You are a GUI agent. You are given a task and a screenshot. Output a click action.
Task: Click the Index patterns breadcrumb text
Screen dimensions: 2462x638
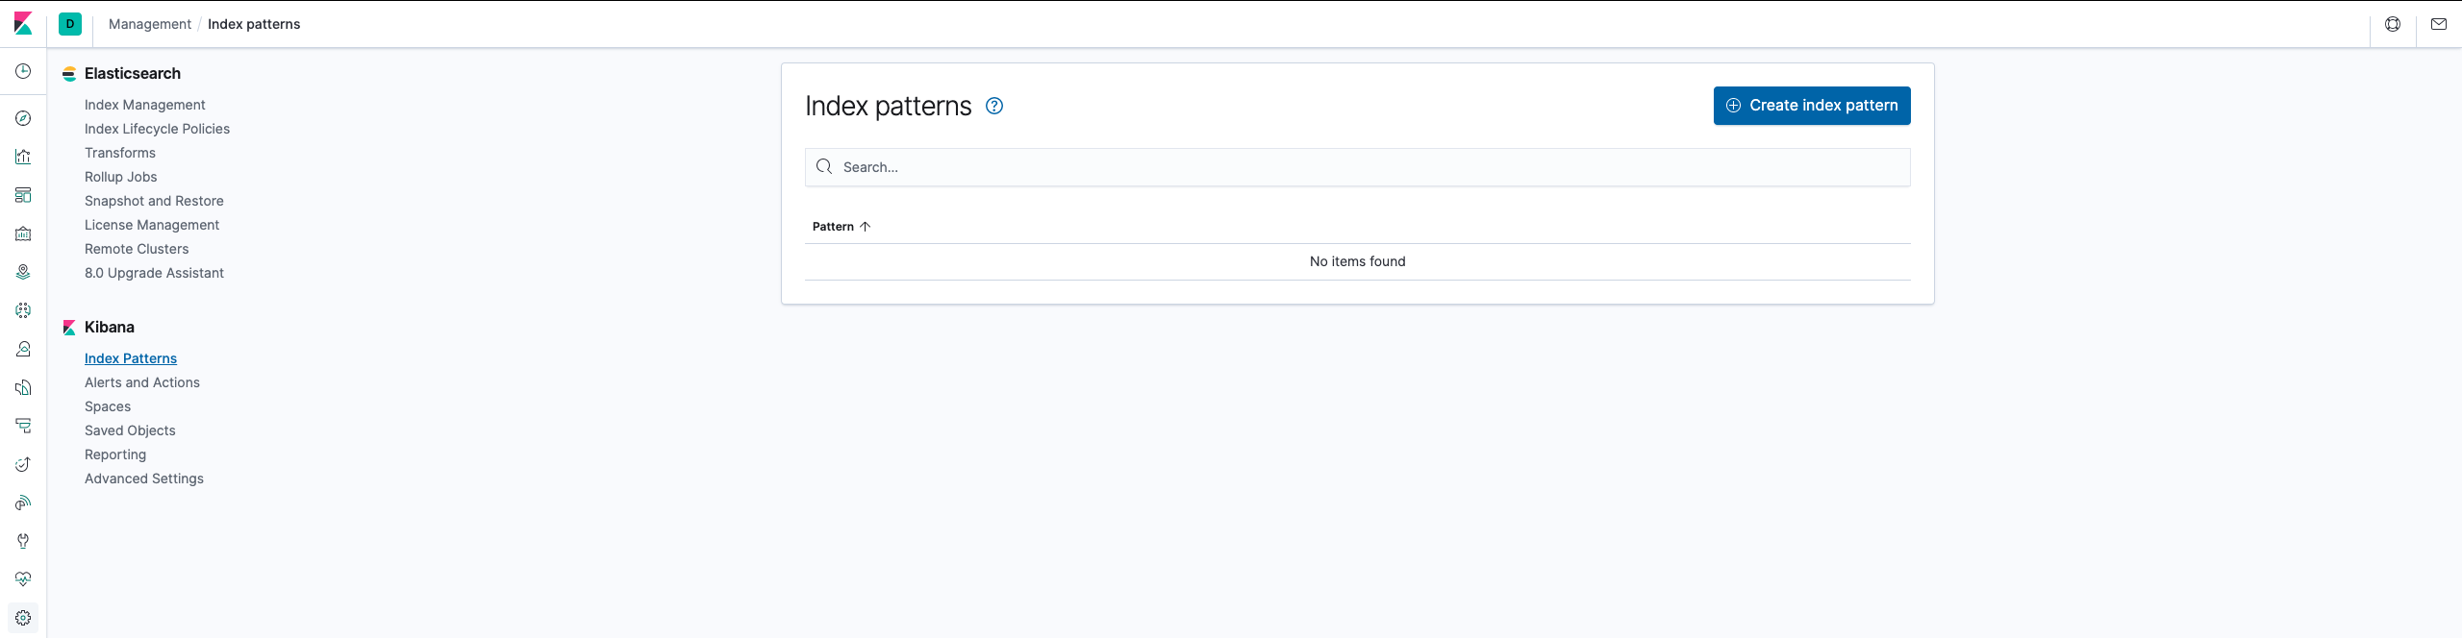tap(254, 24)
